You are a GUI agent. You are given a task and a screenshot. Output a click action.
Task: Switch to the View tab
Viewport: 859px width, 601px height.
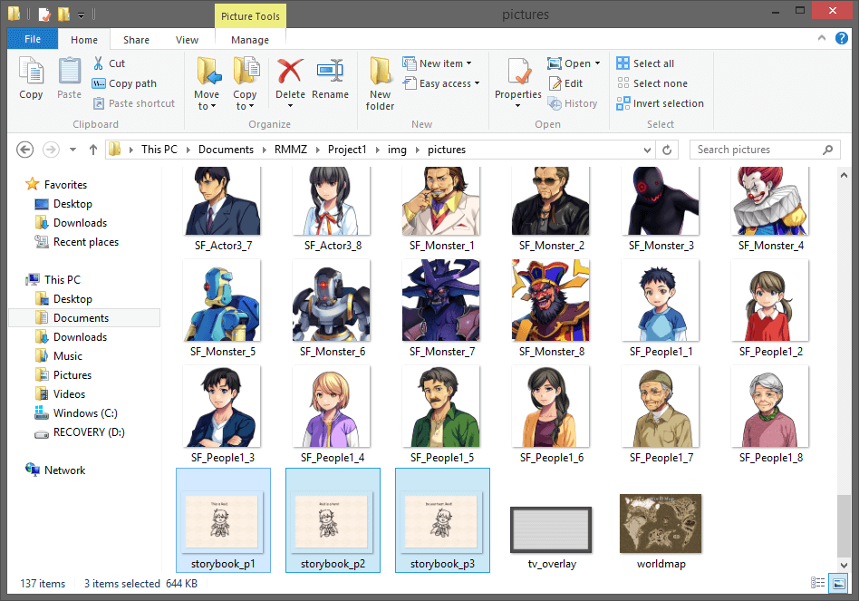[187, 40]
